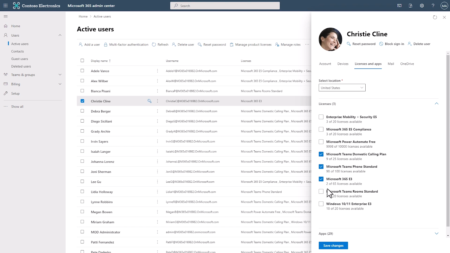The width and height of the screenshot is (450, 253).
Task: Open the Help question mark icon
Action: click(433, 6)
